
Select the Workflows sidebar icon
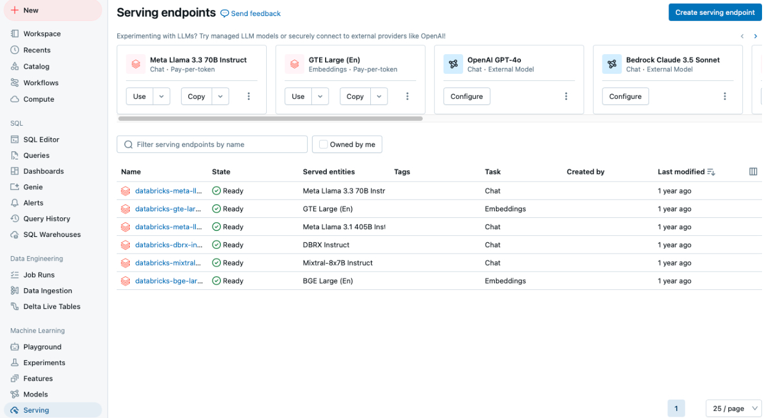[15, 83]
